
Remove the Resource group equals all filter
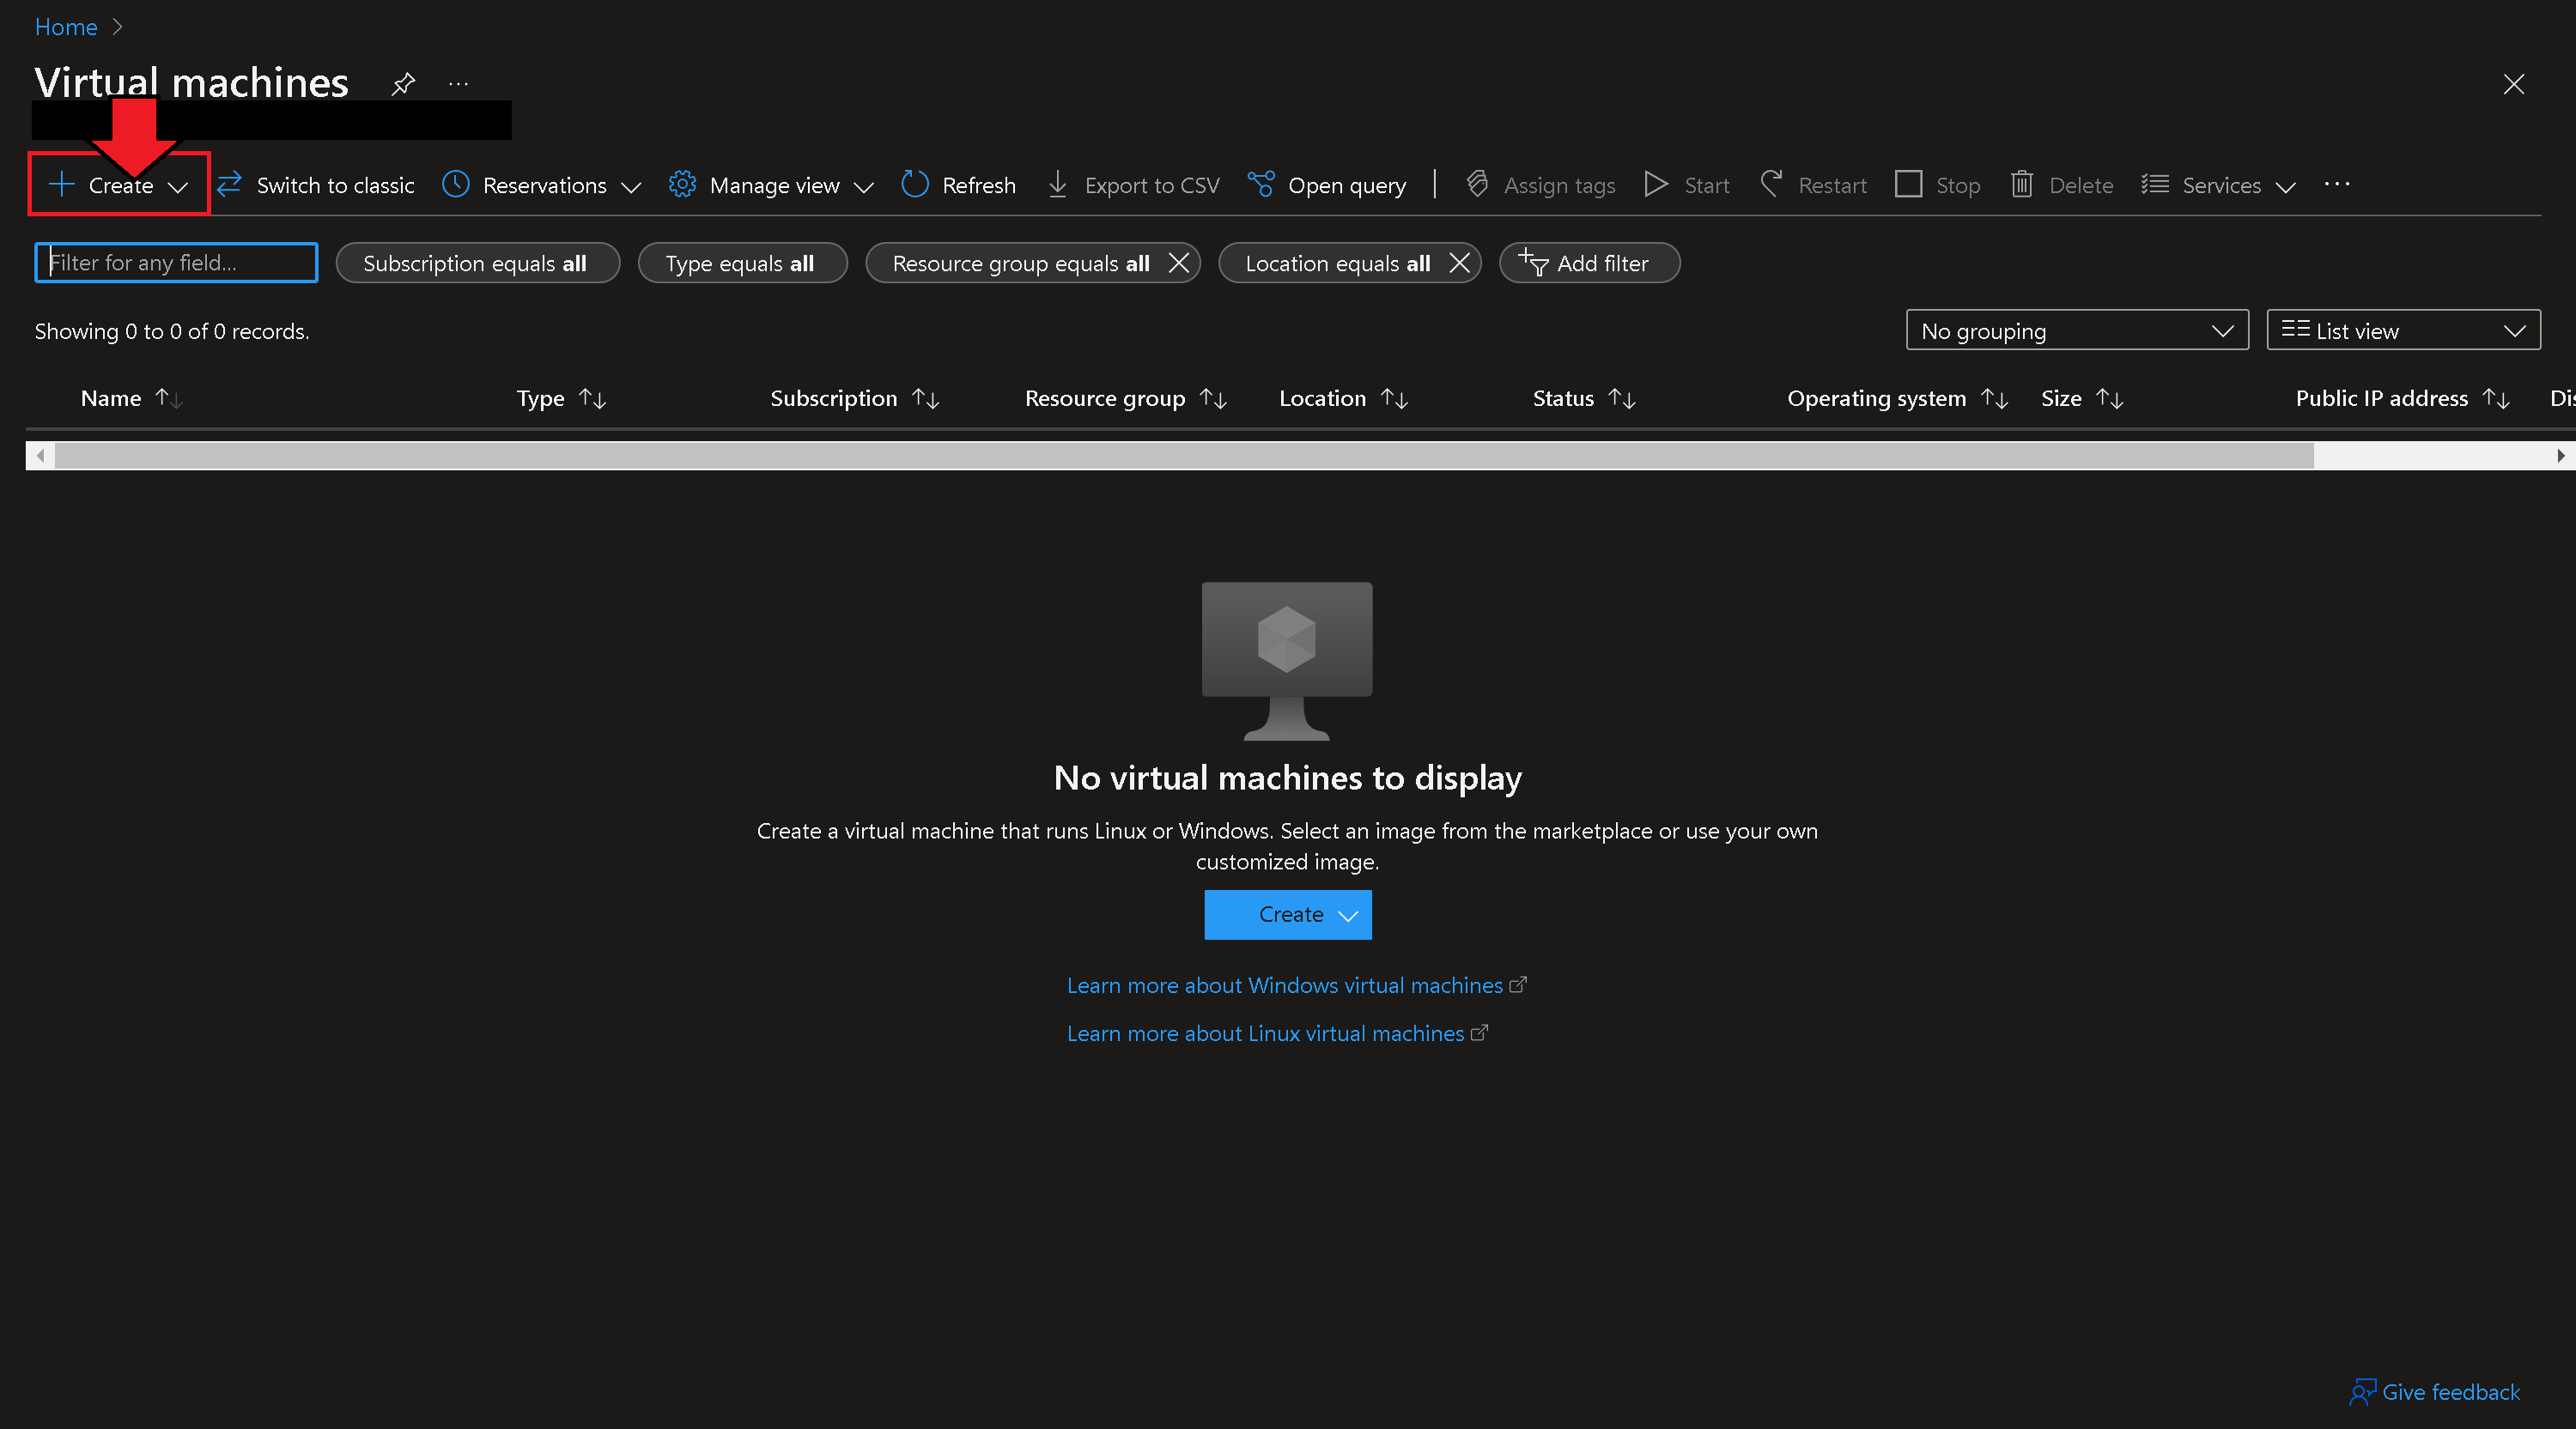pyautogui.click(x=1179, y=263)
